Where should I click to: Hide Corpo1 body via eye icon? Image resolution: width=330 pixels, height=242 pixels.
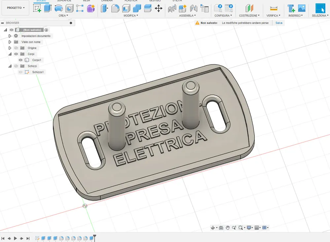20,60
